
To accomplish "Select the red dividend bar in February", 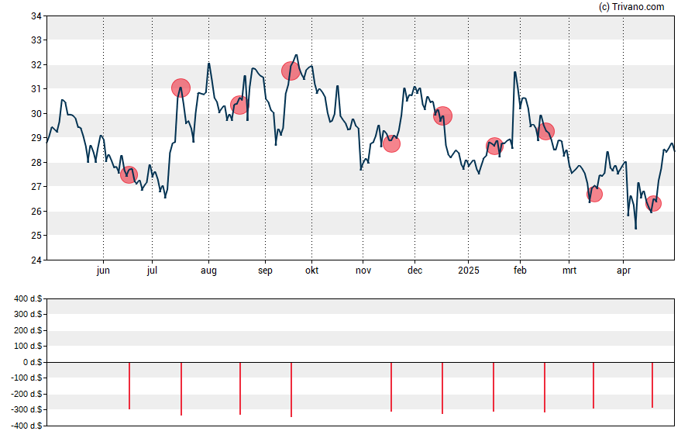I will [545, 388].
